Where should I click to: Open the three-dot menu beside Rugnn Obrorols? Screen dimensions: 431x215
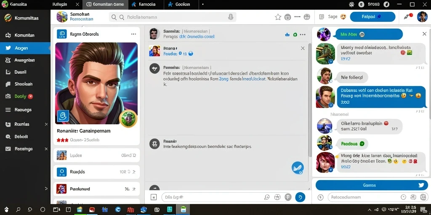(133, 34)
